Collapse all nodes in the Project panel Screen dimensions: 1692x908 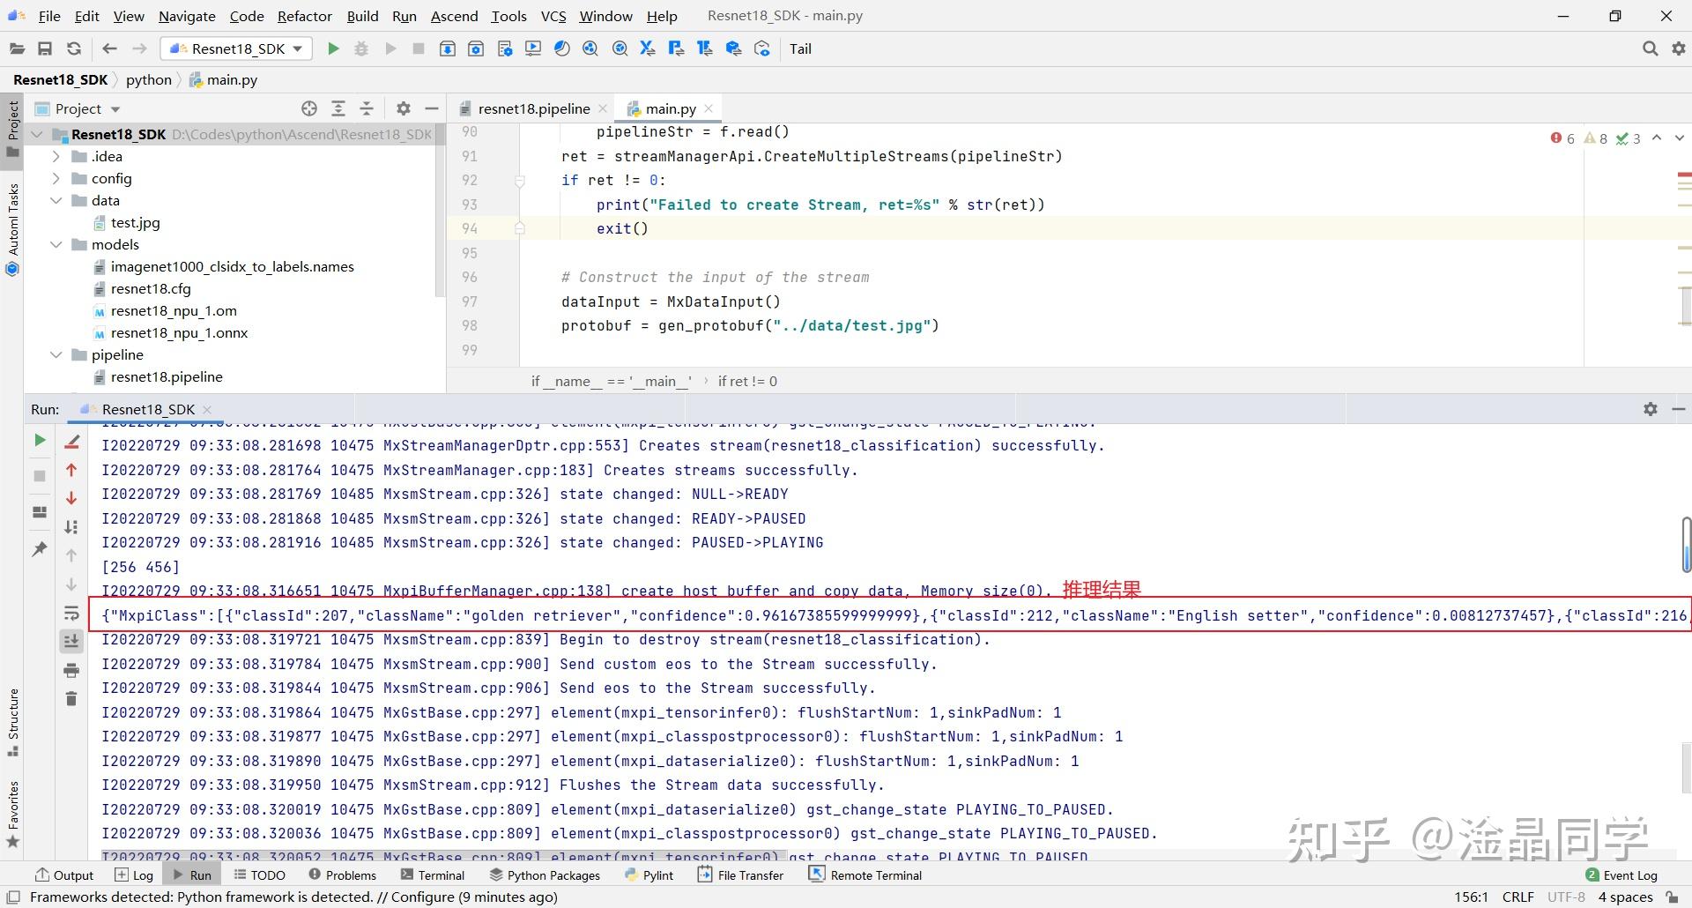(x=367, y=108)
